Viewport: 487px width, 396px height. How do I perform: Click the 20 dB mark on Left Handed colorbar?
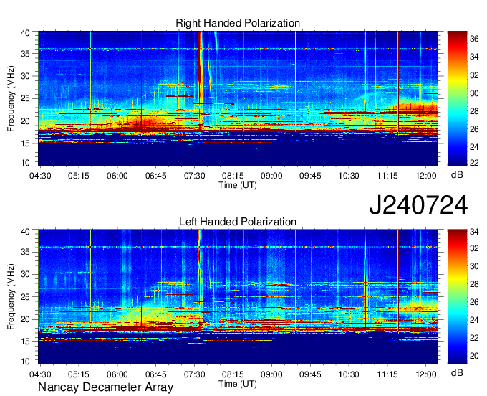click(x=474, y=356)
